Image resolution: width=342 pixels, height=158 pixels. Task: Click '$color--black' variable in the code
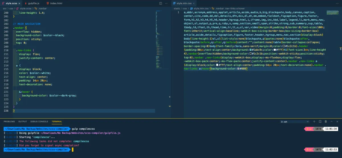(54, 35)
